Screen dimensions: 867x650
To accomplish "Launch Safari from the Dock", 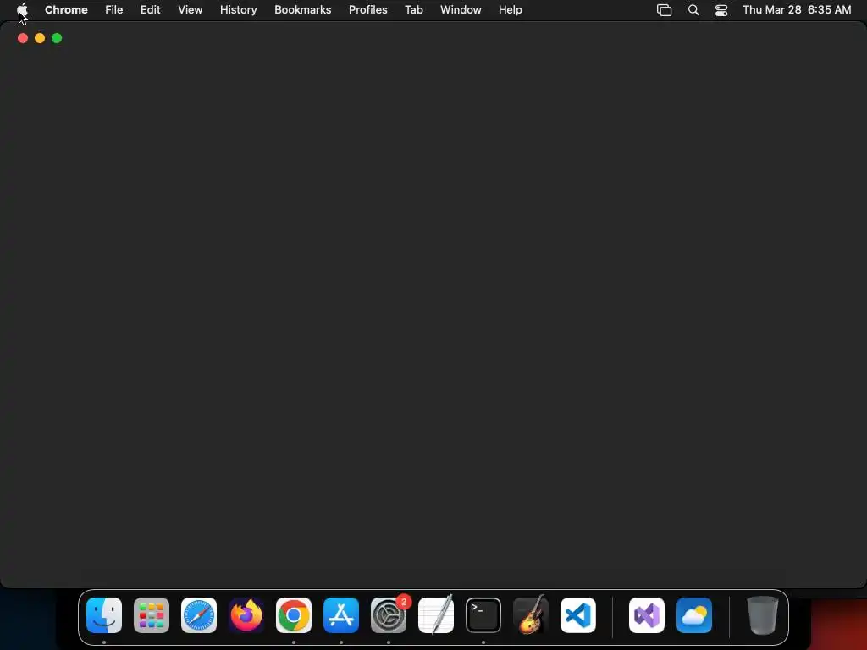I will tap(199, 615).
